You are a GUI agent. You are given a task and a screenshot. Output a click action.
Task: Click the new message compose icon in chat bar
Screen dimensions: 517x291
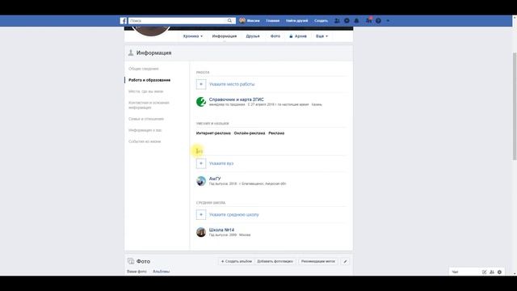tap(484, 272)
